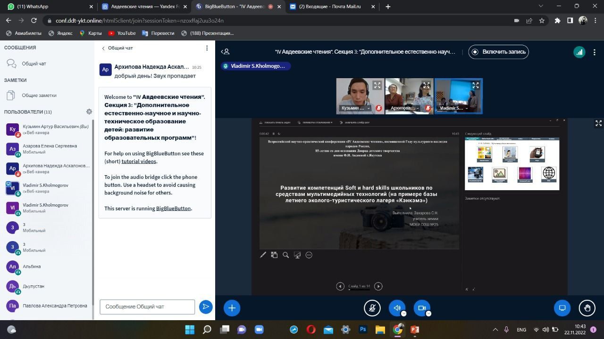Viewport: 604px width, 339px height.
Task: Switch to the WhatsApp browser tab
Action: click(x=47, y=7)
